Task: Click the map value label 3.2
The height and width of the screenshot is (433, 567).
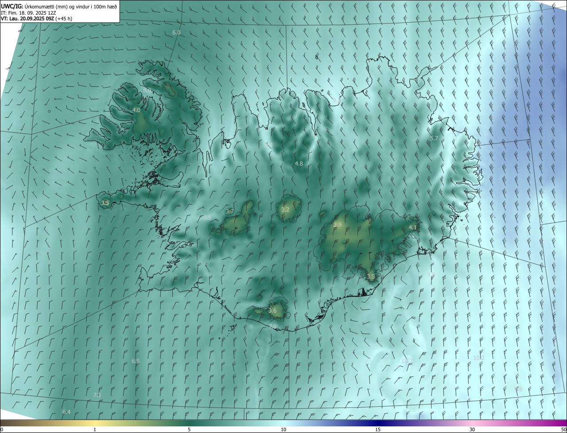Action: point(285,209)
